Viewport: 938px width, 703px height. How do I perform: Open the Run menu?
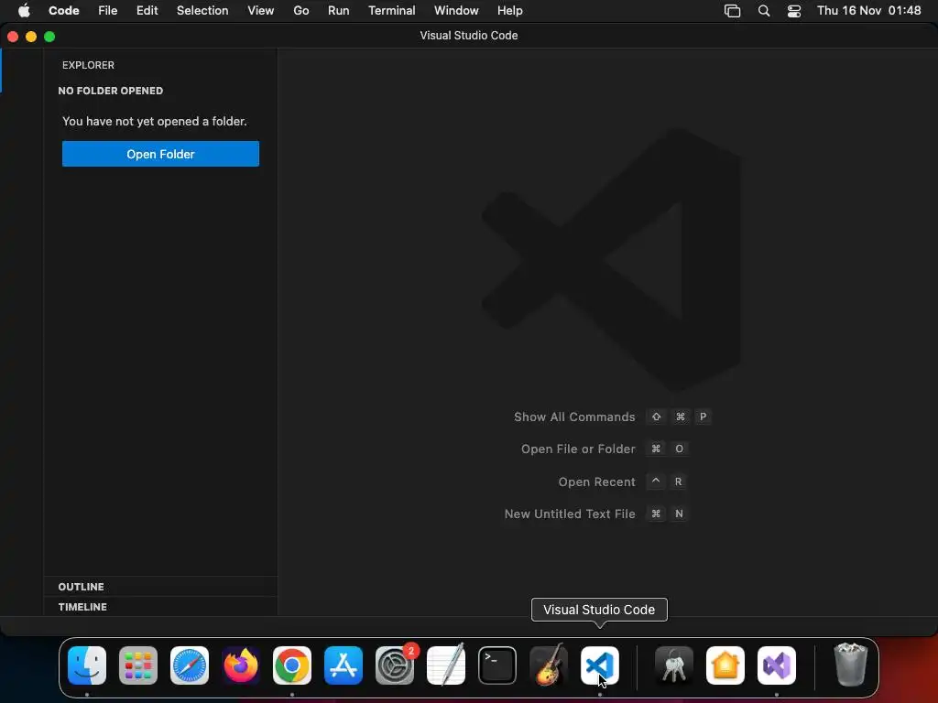click(339, 11)
